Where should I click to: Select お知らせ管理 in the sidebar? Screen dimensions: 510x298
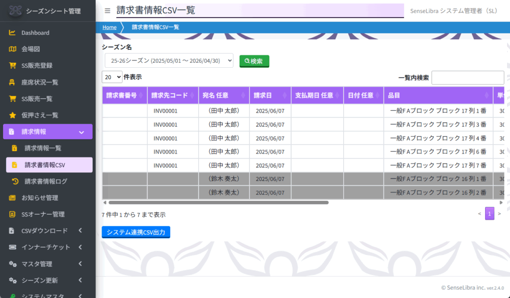[x=40, y=198]
